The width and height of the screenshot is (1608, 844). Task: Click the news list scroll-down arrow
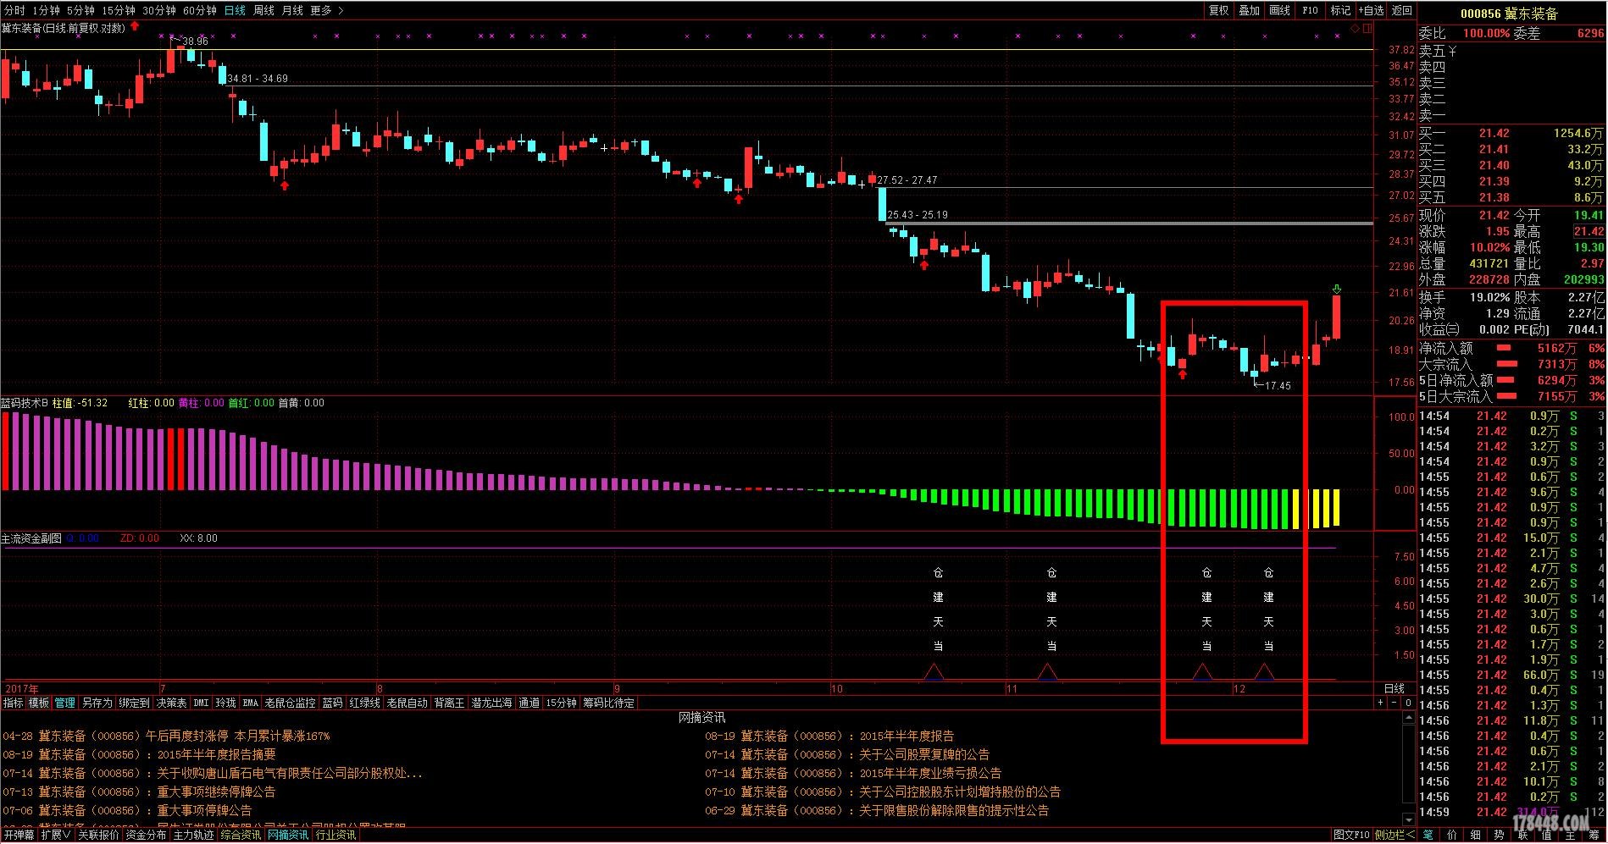(x=1409, y=819)
